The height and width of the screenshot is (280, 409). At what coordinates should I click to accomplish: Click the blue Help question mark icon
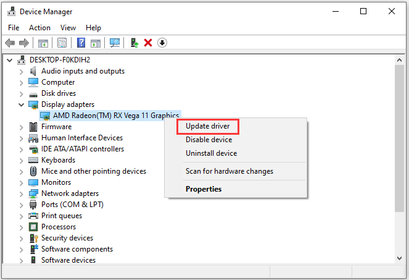coord(81,43)
